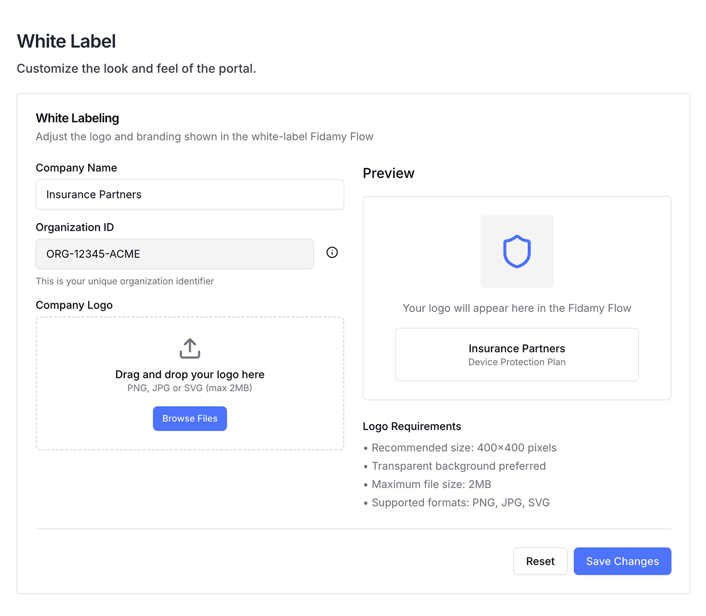Image resolution: width=706 pixels, height=616 pixels.
Task: Click the Organization ID field
Action: (174, 254)
